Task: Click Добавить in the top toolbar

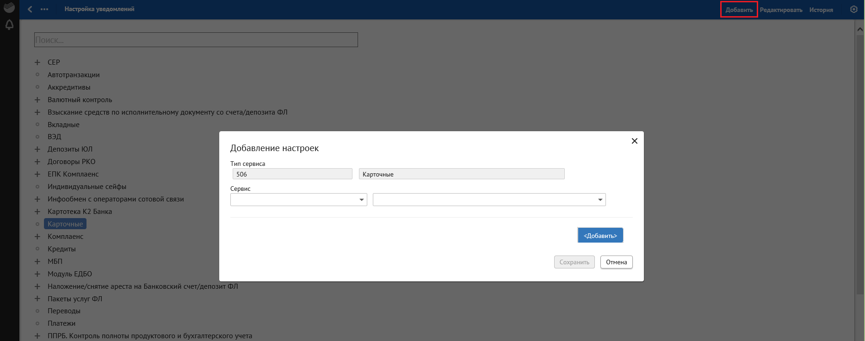Action: pos(739,10)
